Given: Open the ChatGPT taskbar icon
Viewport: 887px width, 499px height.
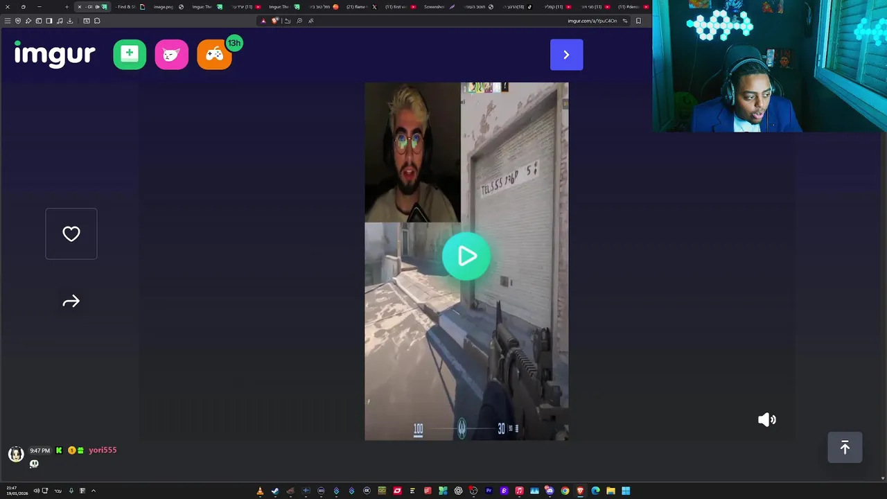Looking at the screenshot, I should coord(458,491).
